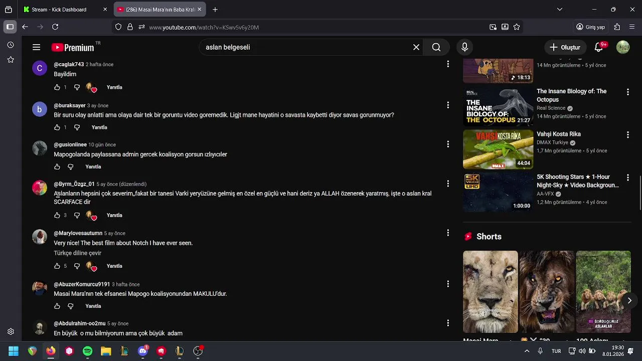Dislike the comment by @buraksayer
Viewport: 642px width, 361px height.
click(77, 127)
